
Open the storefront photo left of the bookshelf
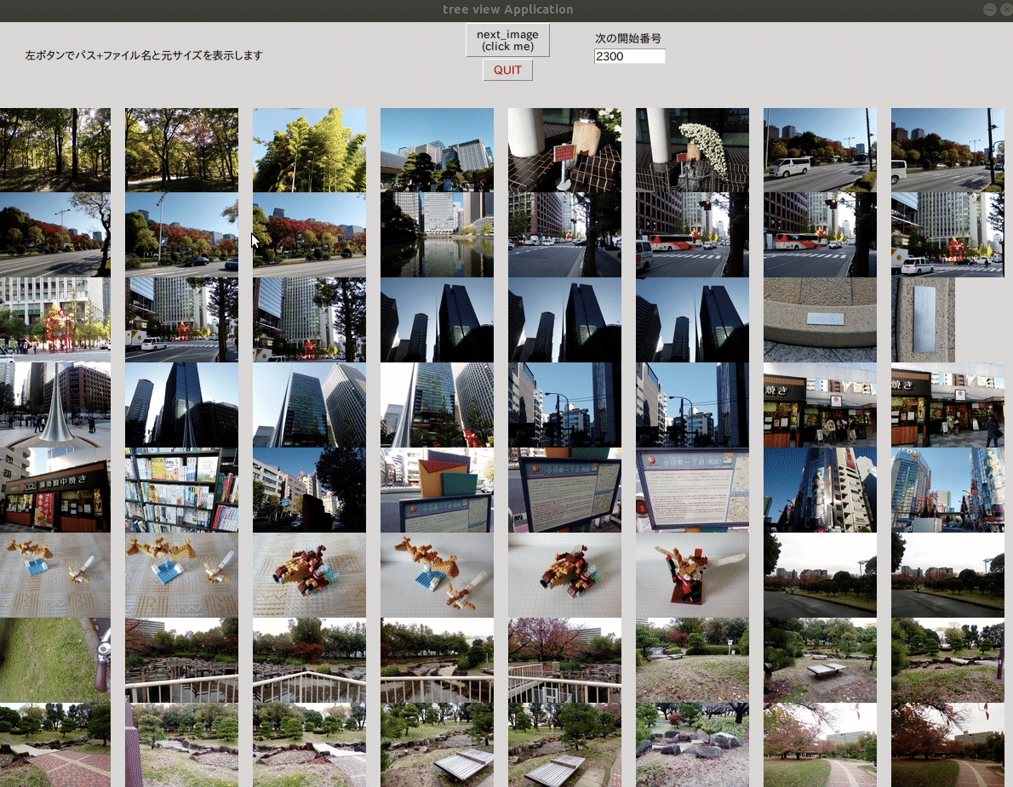point(54,490)
